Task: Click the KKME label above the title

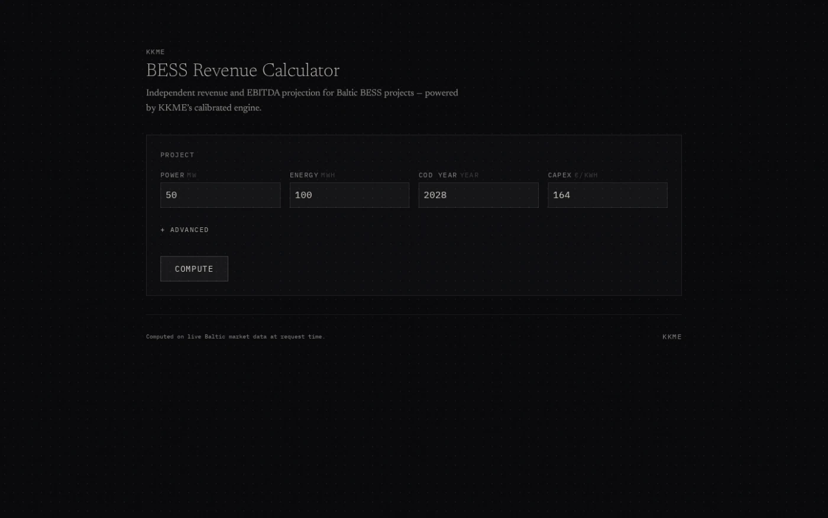Action: pos(156,52)
